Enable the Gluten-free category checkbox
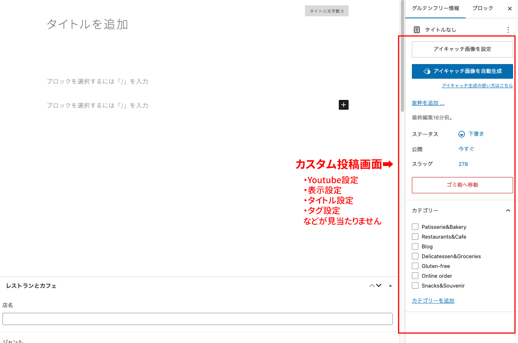Image resolution: width=518 pixels, height=343 pixels. click(415, 266)
